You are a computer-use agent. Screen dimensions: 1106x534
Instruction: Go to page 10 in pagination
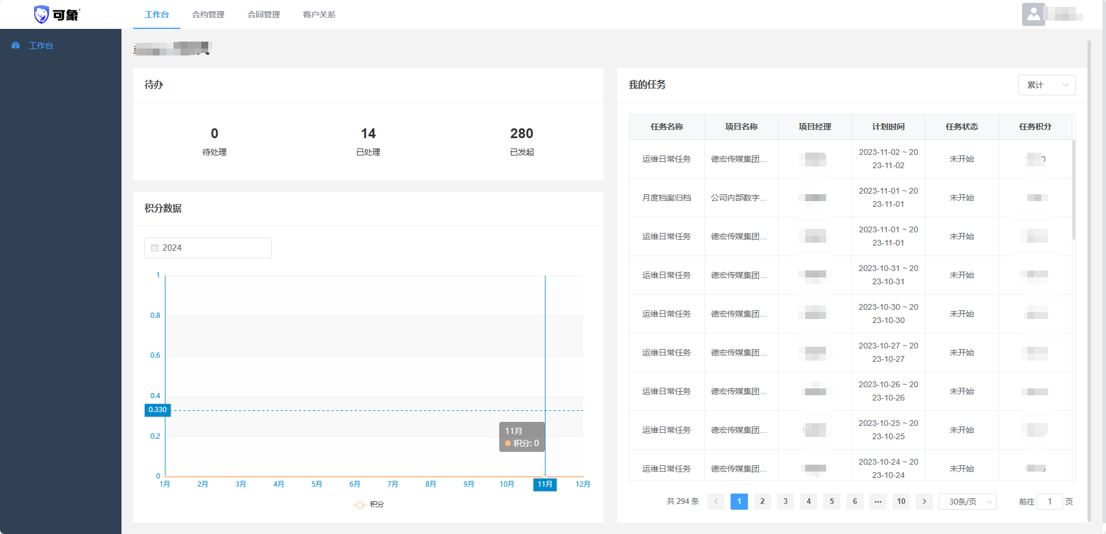coord(901,502)
